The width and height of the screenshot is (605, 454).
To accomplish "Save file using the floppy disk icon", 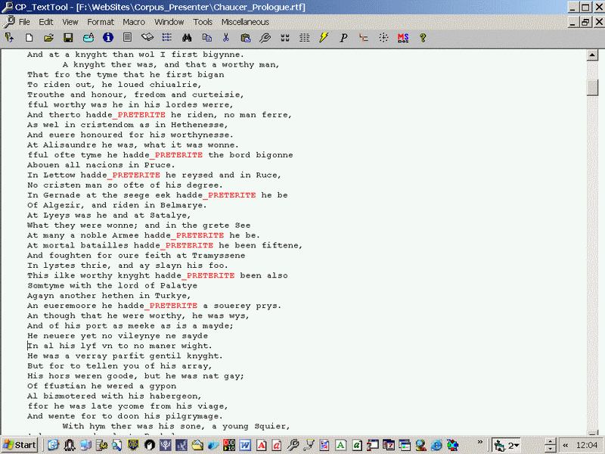I will coord(68,37).
